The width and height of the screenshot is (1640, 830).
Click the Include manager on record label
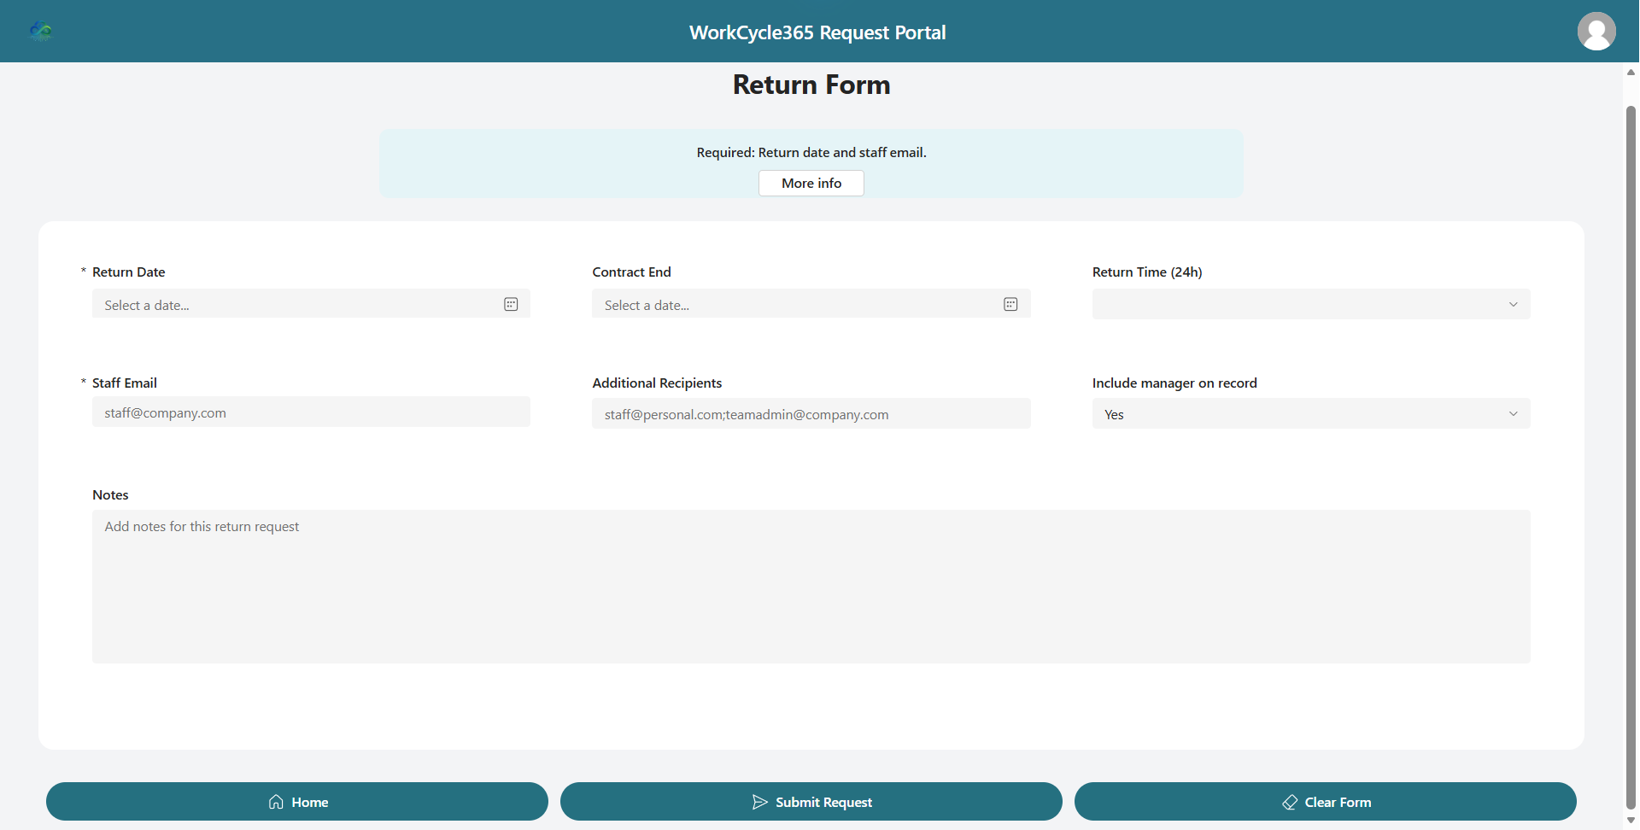coord(1174,383)
